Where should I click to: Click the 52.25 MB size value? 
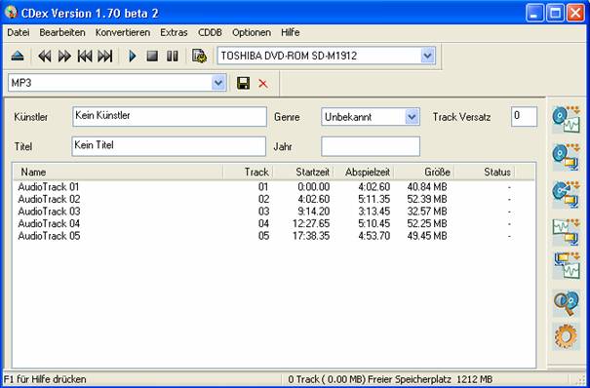coord(427,223)
